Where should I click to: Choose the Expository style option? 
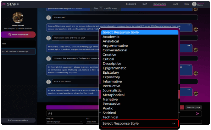pos(140,77)
